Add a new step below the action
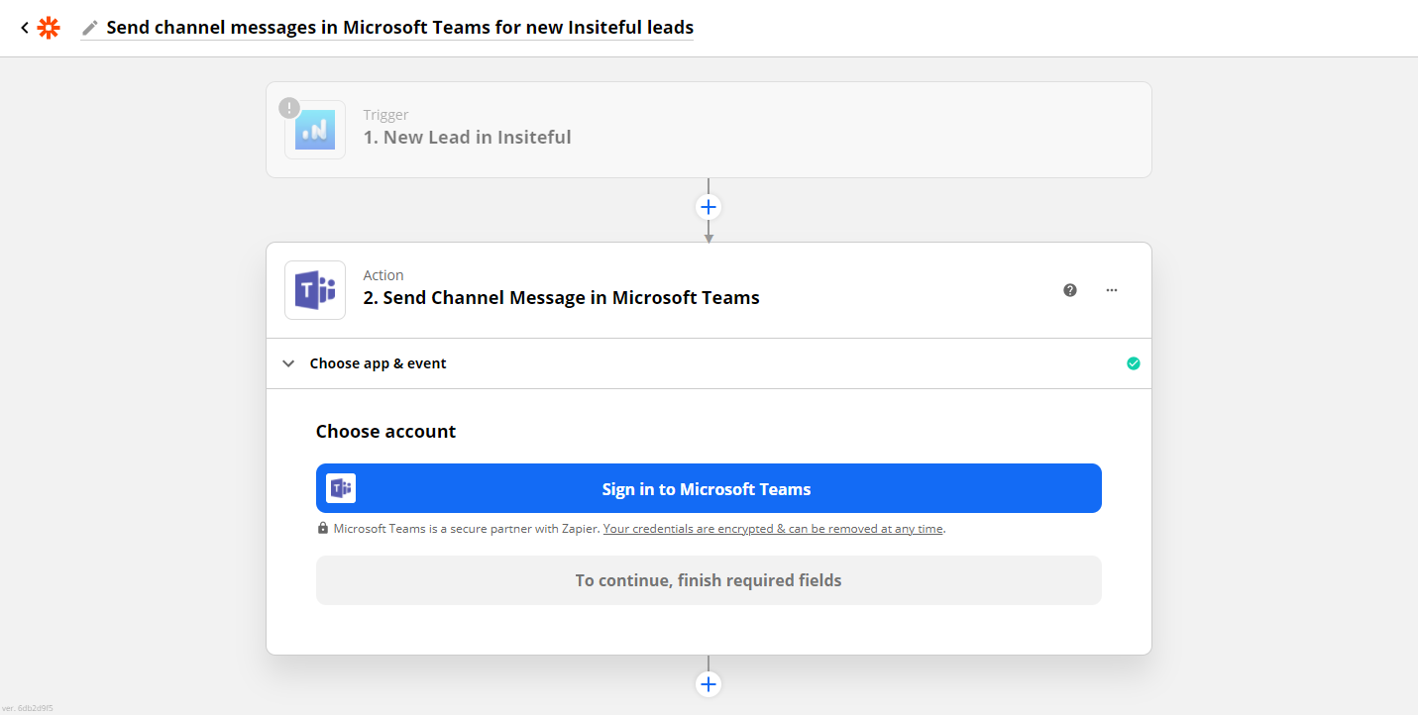The image size is (1418, 715). point(709,684)
